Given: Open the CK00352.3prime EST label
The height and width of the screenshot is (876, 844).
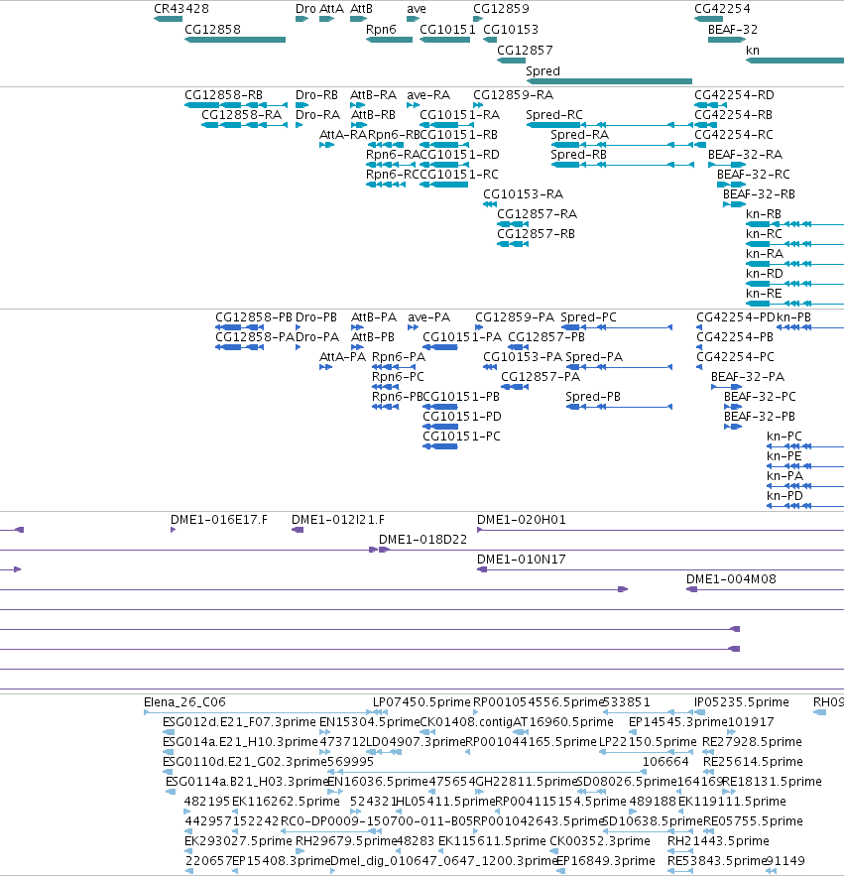Looking at the screenshot, I should click(x=600, y=841).
